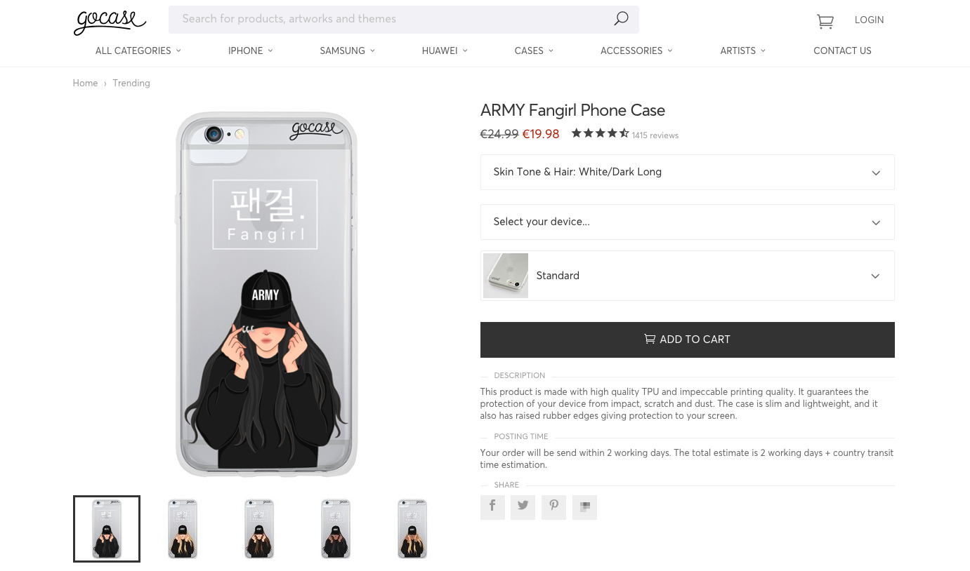Open the ACCESSORIES menu
The image size is (970, 571).
tap(636, 51)
